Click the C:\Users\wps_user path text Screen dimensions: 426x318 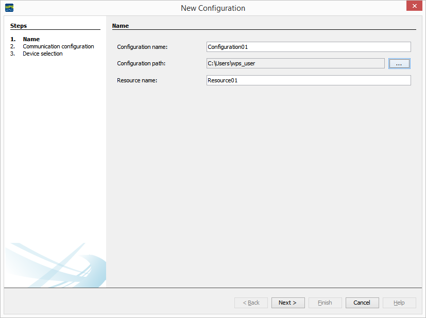pyautogui.click(x=232, y=63)
